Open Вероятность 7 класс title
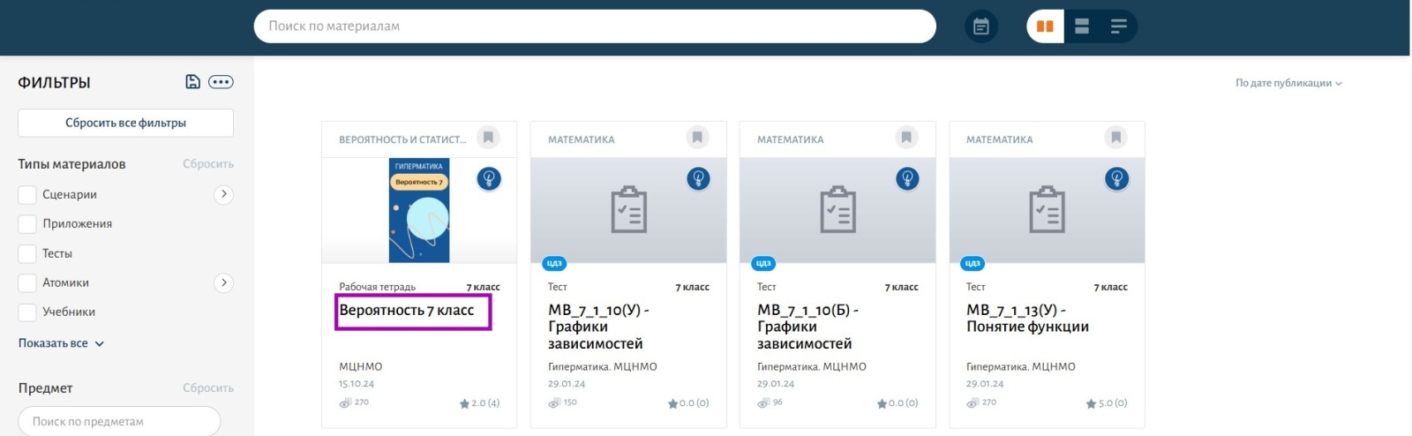This screenshot has height=436, width=1412. 407,311
